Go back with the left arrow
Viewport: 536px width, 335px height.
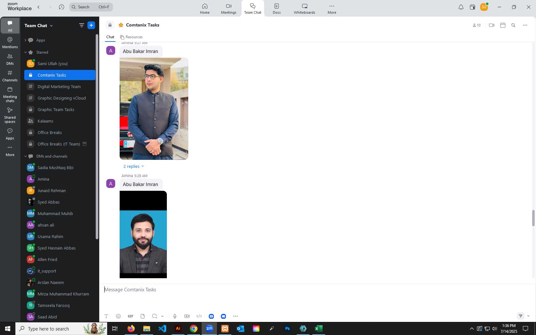(39, 7)
